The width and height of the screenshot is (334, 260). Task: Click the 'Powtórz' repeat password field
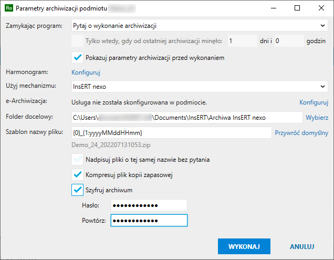point(150,221)
